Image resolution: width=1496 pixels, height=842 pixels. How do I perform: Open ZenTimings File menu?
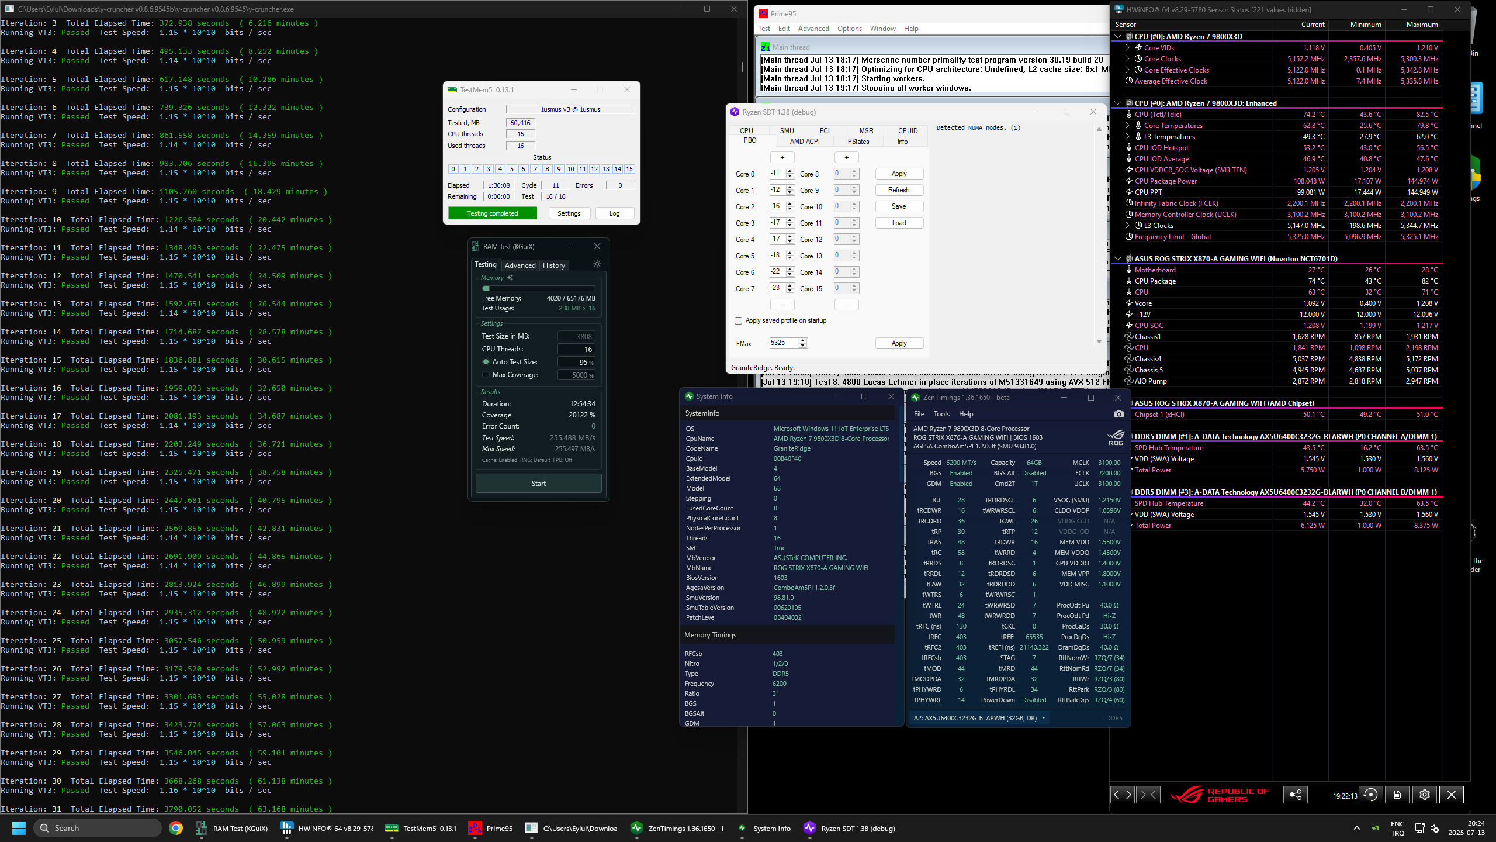919,414
